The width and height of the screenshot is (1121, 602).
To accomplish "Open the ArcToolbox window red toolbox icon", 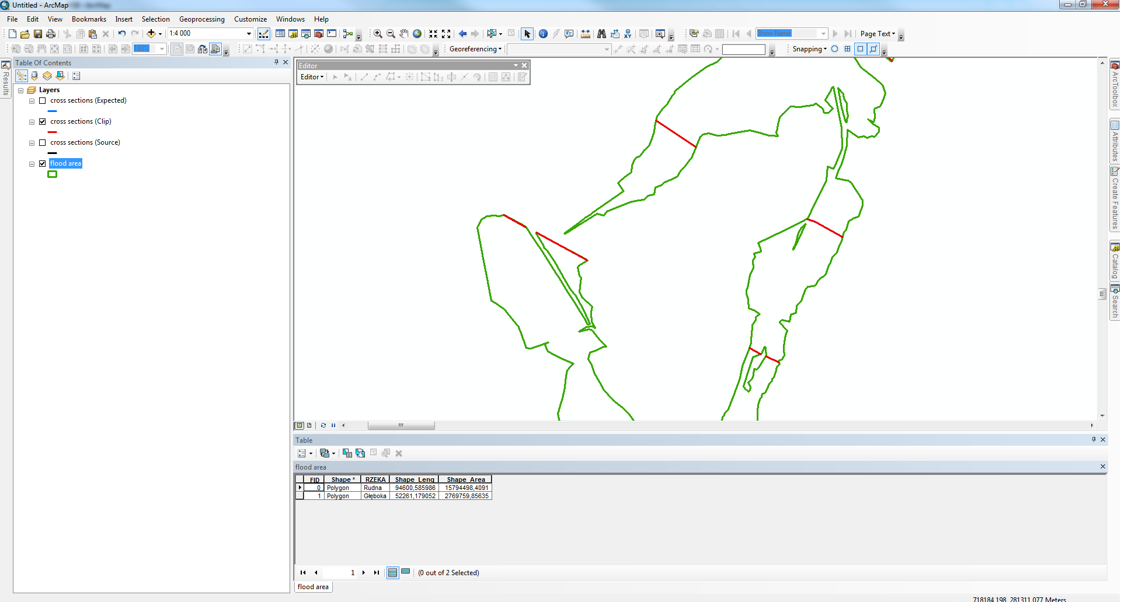I will pyautogui.click(x=319, y=34).
